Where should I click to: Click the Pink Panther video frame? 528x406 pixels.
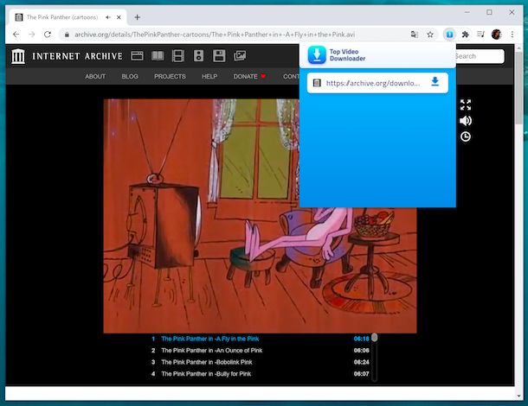click(260, 216)
